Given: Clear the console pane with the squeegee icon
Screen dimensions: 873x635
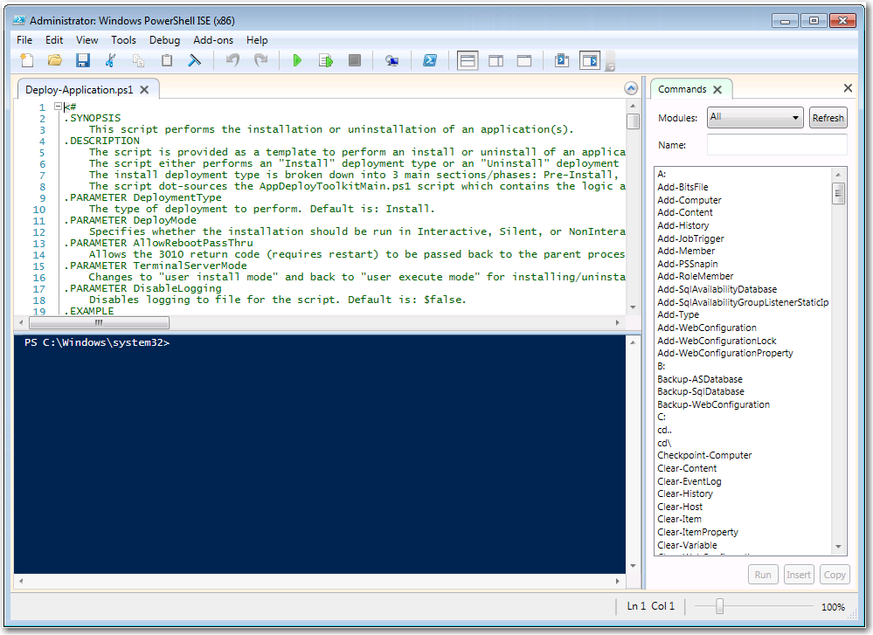Looking at the screenshot, I should click(x=194, y=60).
